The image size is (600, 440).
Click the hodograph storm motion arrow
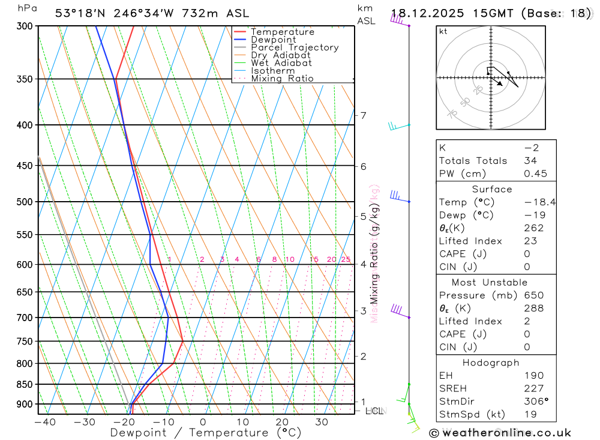497,82
